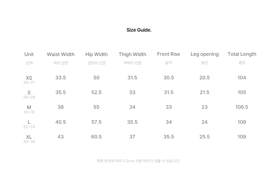Click the Size Guide heading
This screenshot has width=278, height=190.
[139, 30]
